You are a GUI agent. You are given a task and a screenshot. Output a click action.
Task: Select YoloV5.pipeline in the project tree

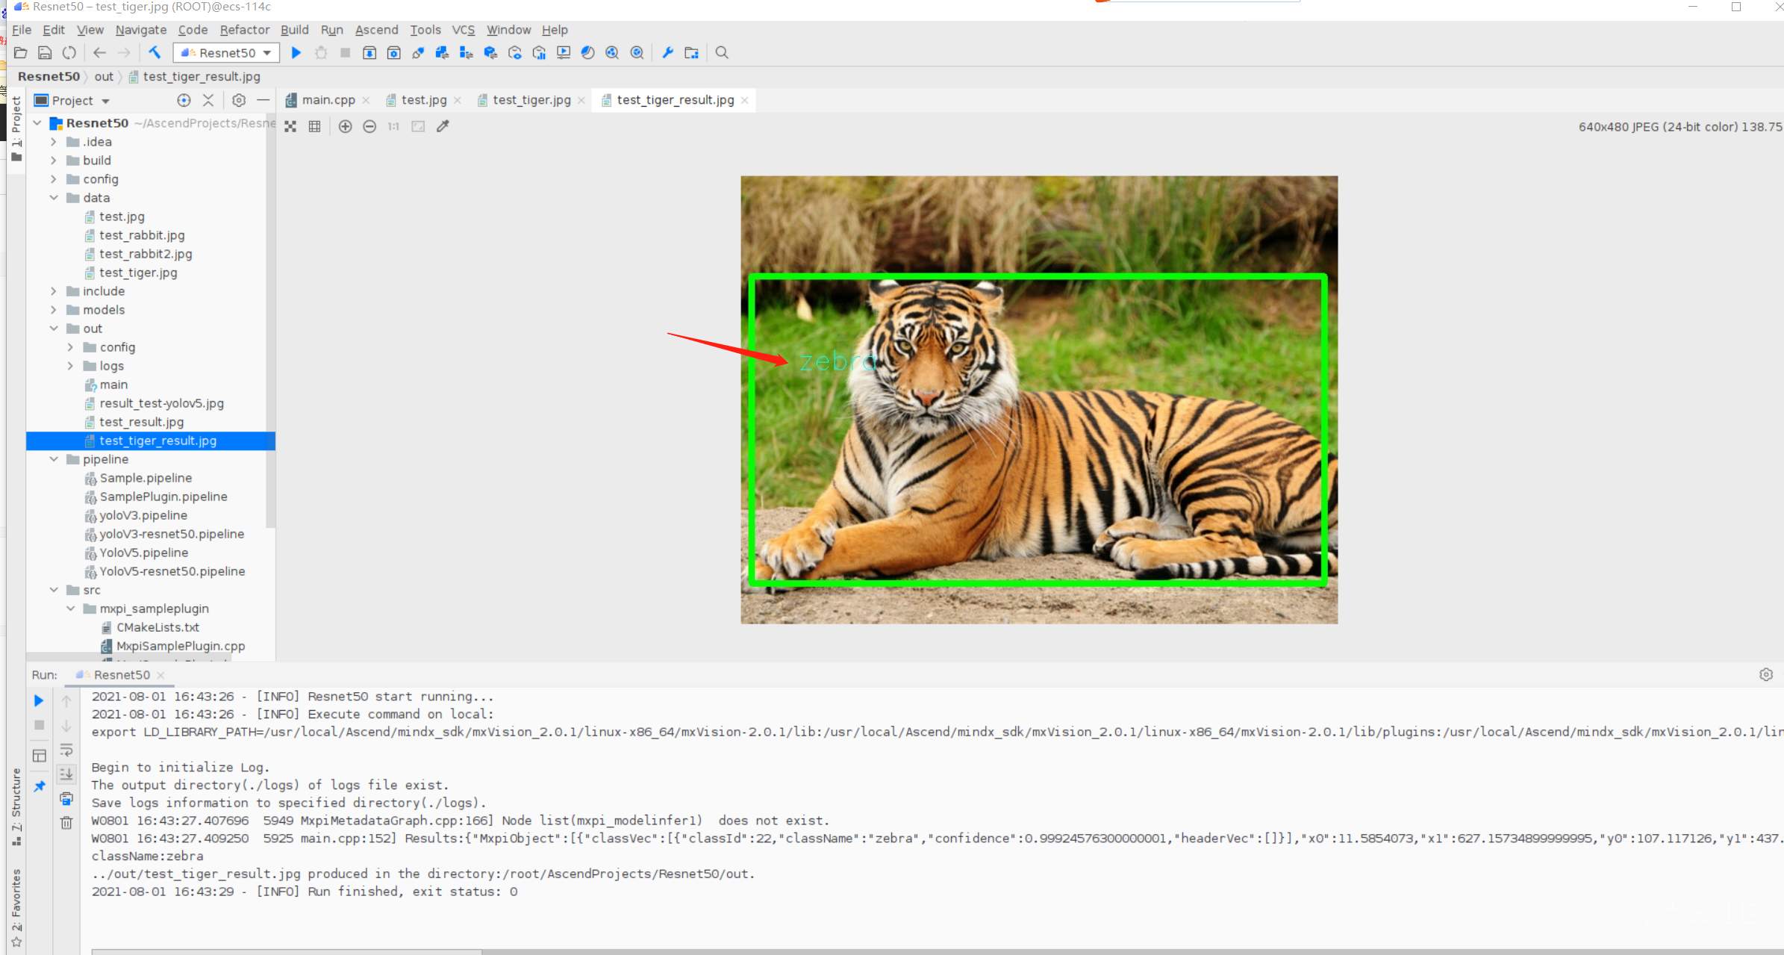click(143, 553)
